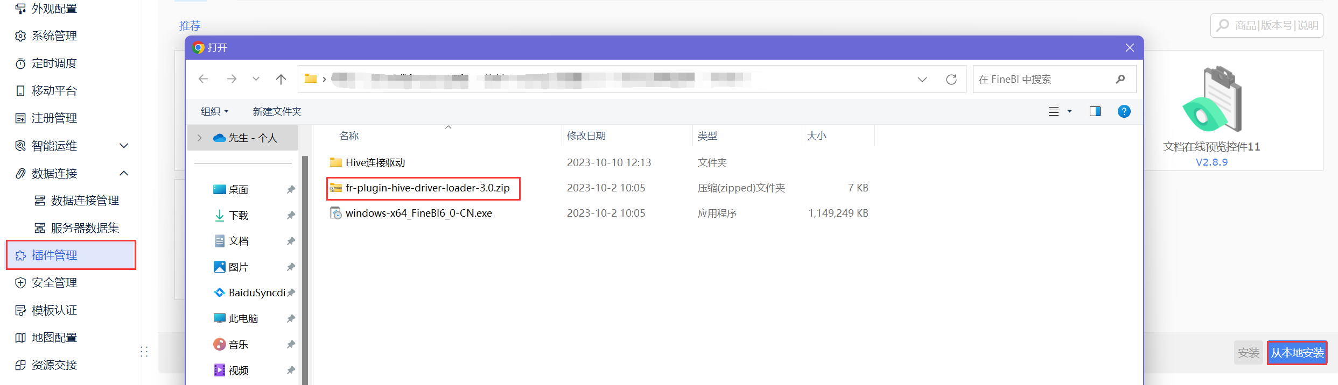Click version link V2.8.9
Viewport: 1338px width, 385px height.
pos(1211,162)
